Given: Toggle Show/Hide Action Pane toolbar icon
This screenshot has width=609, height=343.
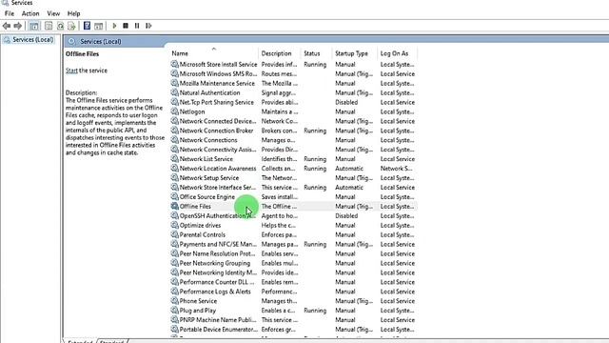Looking at the screenshot, I should pos(99,26).
